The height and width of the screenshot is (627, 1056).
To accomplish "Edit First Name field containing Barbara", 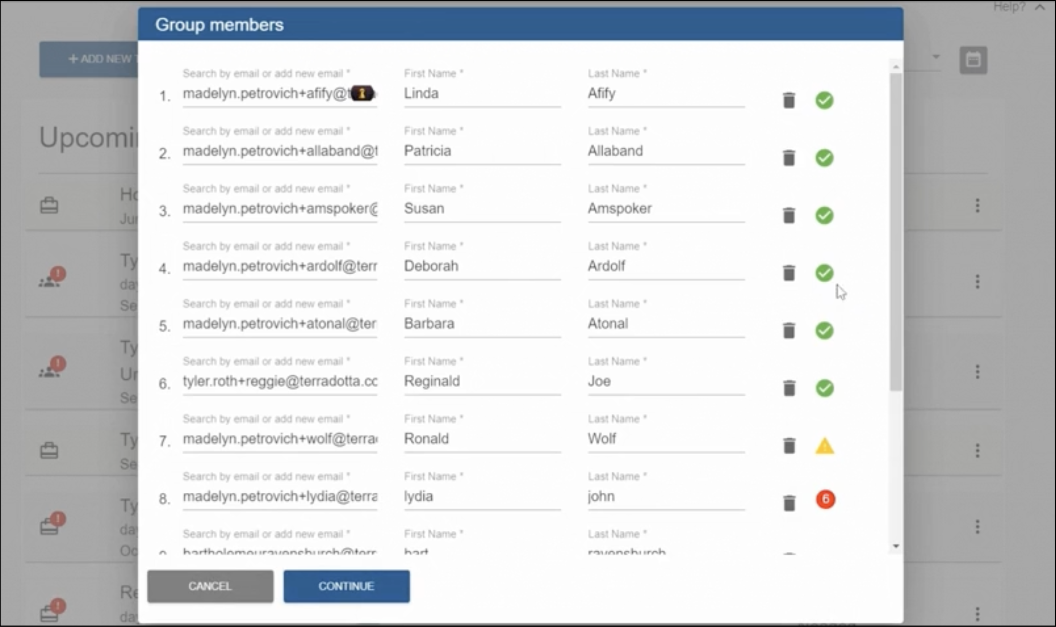I will (x=482, y=323).
